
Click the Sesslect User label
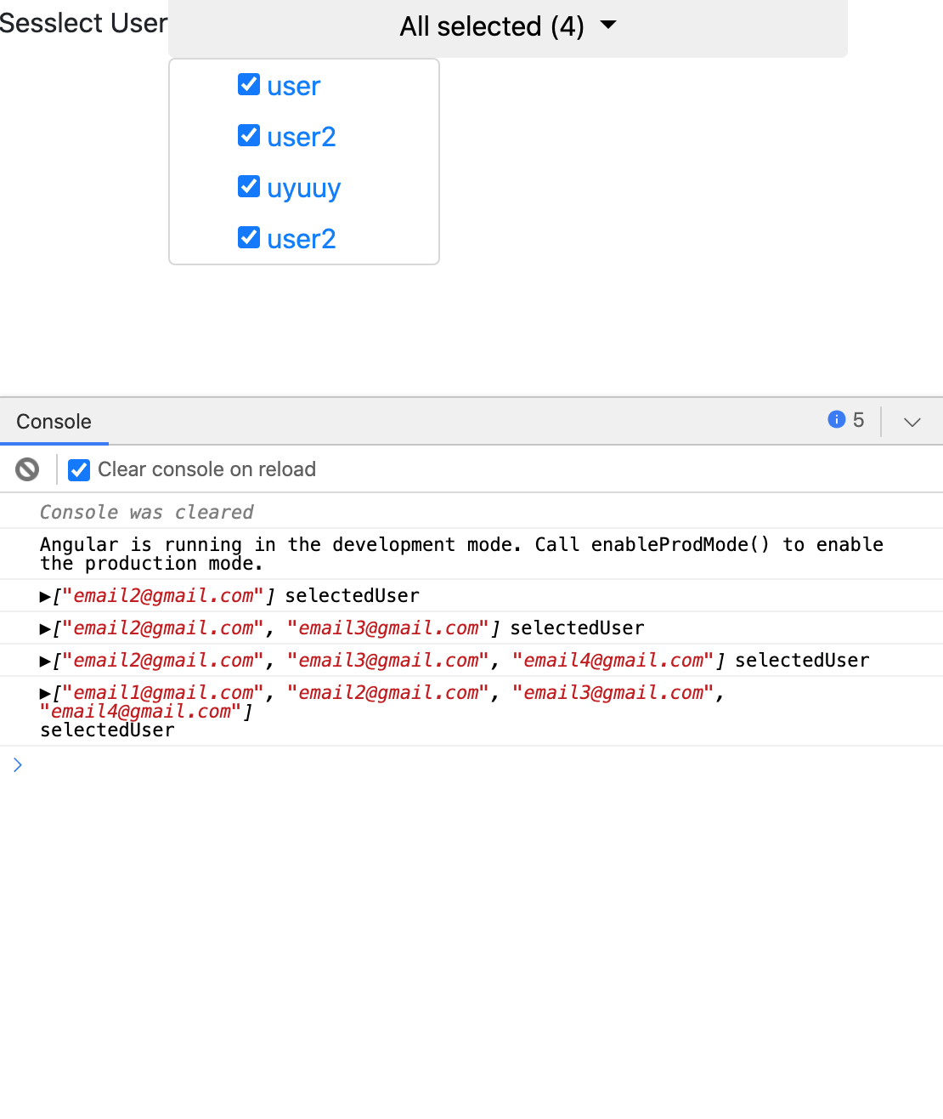click(x=84, y=23)
